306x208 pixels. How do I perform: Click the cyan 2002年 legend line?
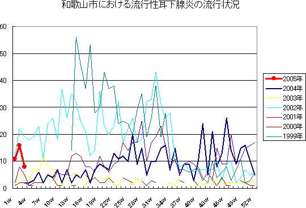tap(274, 107)
